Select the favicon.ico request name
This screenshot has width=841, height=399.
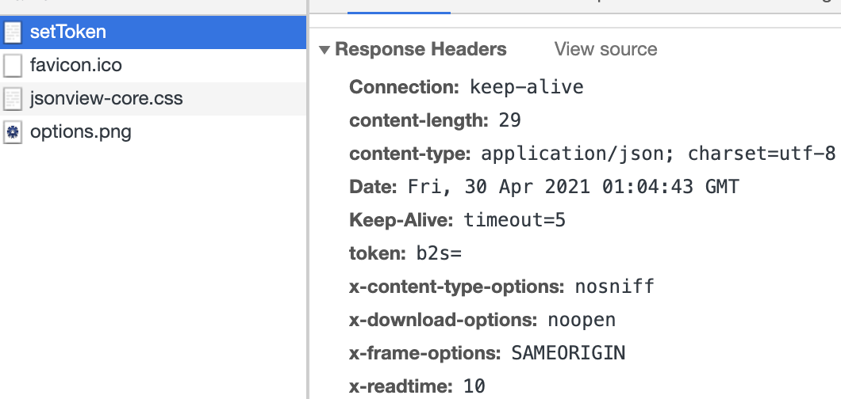point(75,66)
